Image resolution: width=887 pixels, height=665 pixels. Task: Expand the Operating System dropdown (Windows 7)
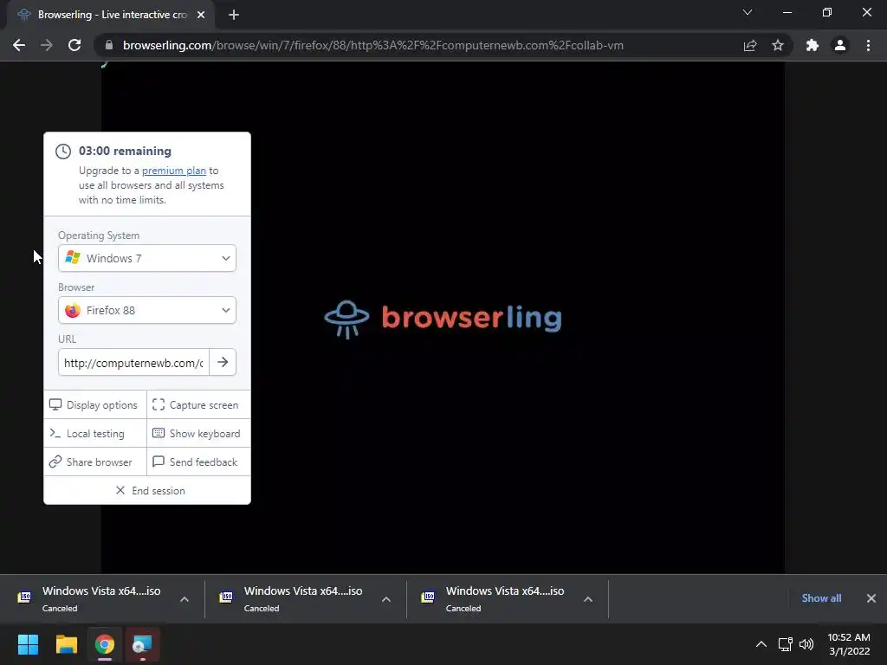(x=147, y=258)
